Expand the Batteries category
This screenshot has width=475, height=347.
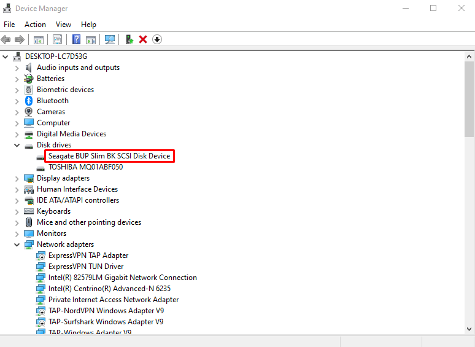pos(17,79)
